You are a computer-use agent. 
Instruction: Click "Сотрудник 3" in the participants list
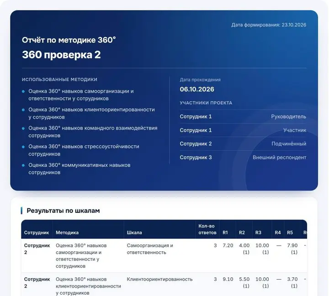196,157
